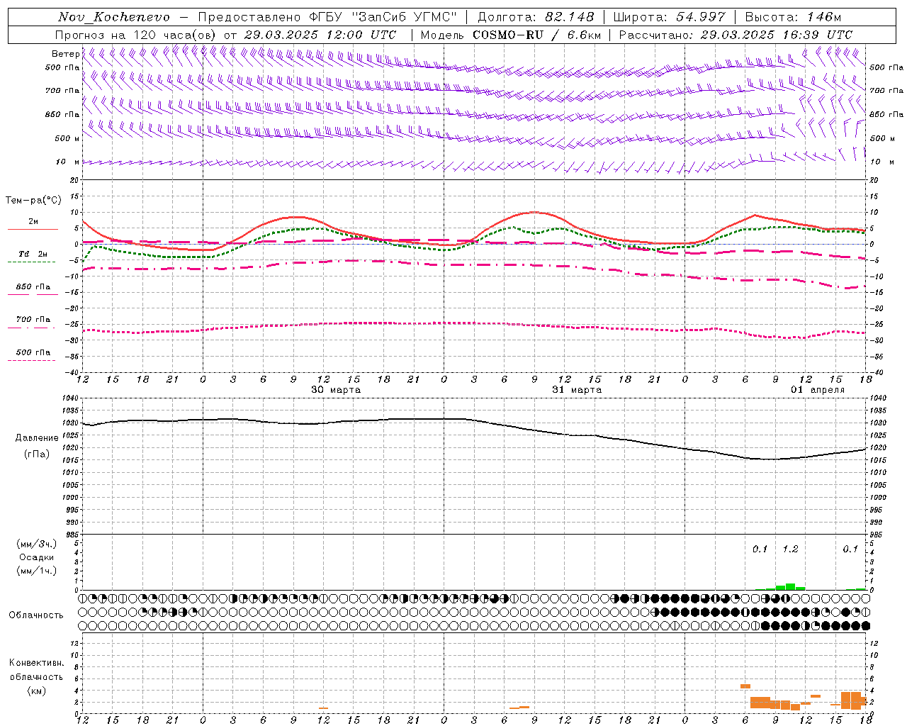Screen dimensions: 907x726
Task: Click the date label 31 марта
Action: point(577,390)
